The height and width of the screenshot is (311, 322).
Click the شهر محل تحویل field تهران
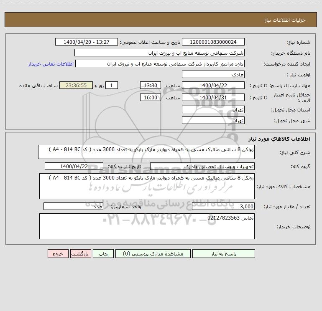213,120
